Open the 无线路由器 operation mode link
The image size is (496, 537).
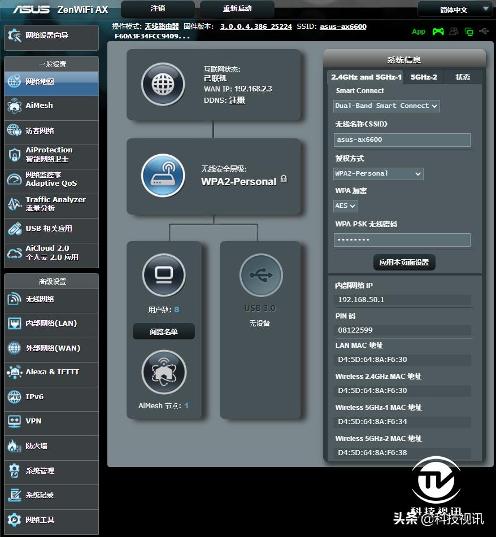(162, 27)
